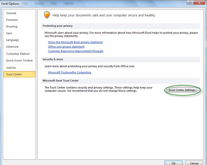Select Add-Ins in the sidebar
The height and width of the screenshot is (165, 207).
(19, 68)
